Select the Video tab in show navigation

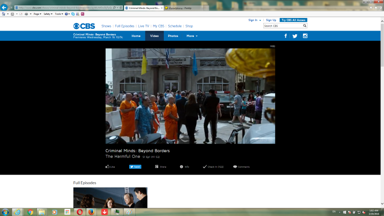click(154, 36)
